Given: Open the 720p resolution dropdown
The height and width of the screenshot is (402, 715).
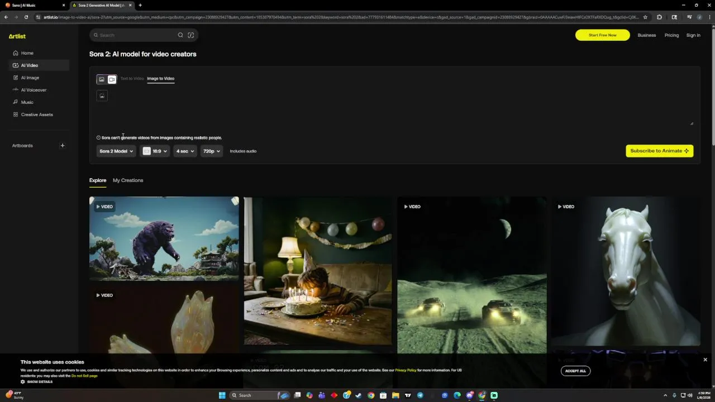Looking at the screenshot, I should [212, 151].
